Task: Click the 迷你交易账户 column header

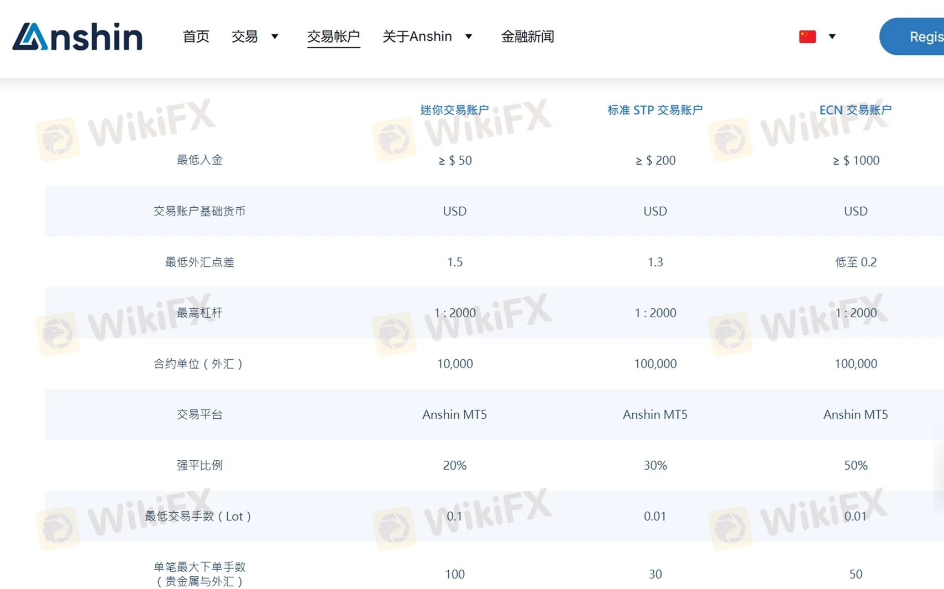Action: (x=454, y=110)
